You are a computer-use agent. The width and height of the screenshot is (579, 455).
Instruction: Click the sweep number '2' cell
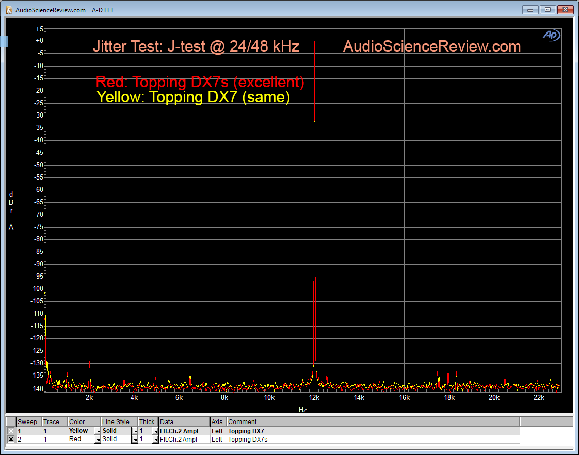pos(29,439)
